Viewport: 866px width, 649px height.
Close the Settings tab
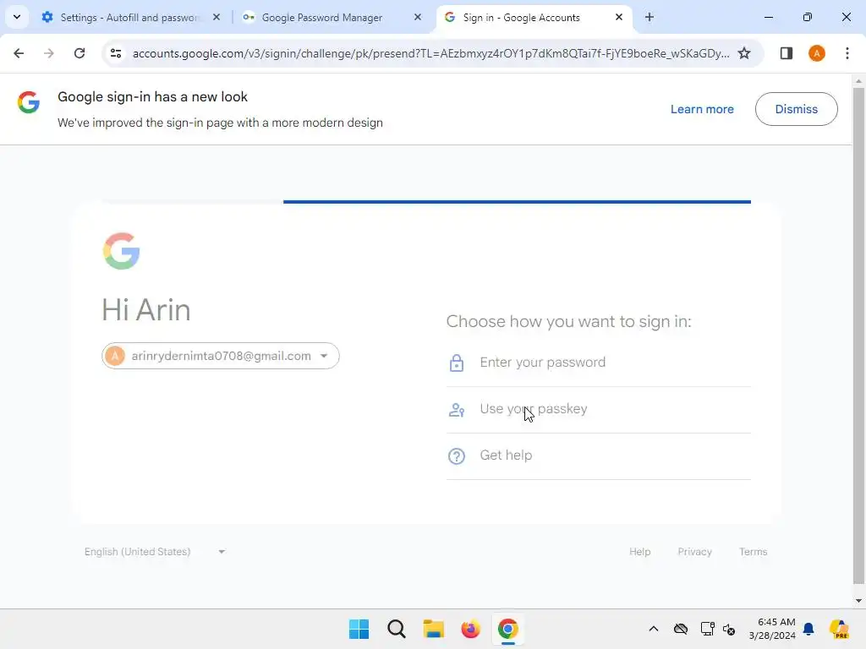216,17
